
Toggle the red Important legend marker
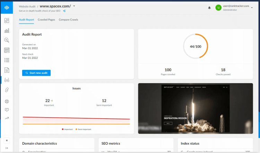point(63,129)
